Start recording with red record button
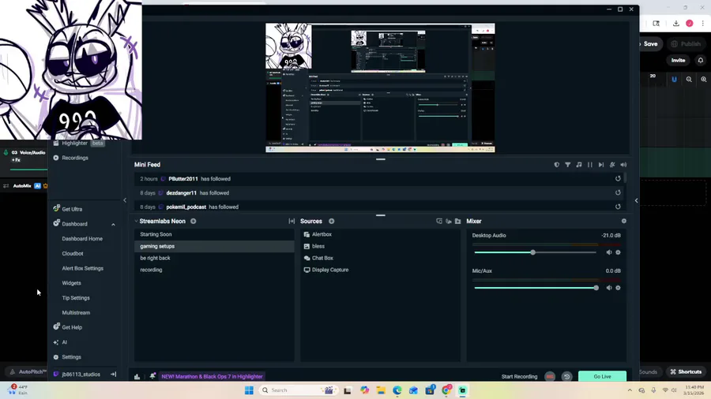This screenshot has width=711, height=399. coord(550,376)
